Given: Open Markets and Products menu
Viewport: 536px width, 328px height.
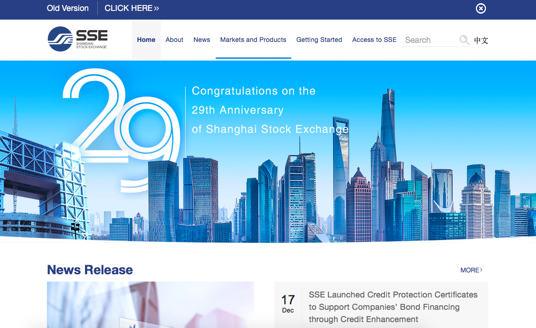Looking at the screenshot, I should click(253, 40).
